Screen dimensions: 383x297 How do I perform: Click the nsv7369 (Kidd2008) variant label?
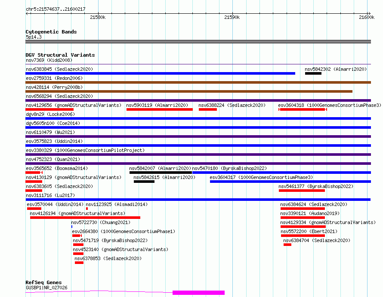click(x=49, y=60)
